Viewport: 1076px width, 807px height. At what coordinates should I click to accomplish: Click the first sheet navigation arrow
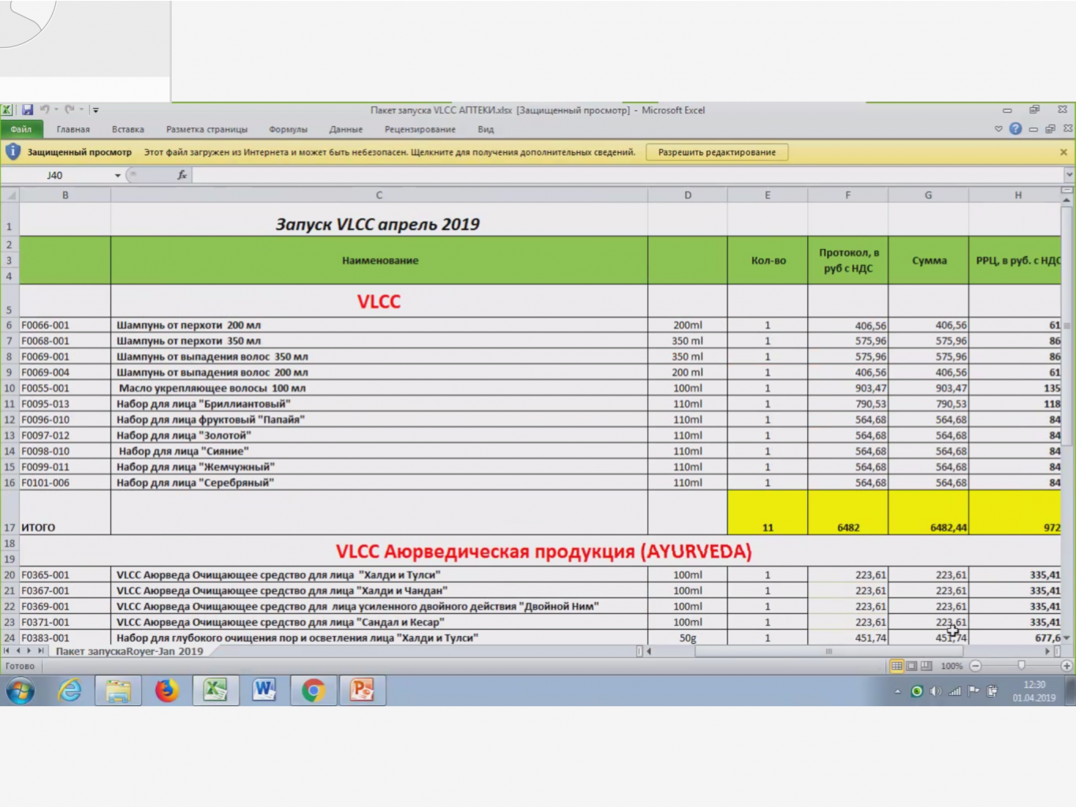point(7,651)
